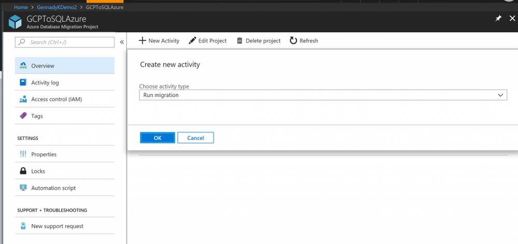Click the New Activity plus icon
This screenshot has height=244, width=518.
tap(142, 40)
